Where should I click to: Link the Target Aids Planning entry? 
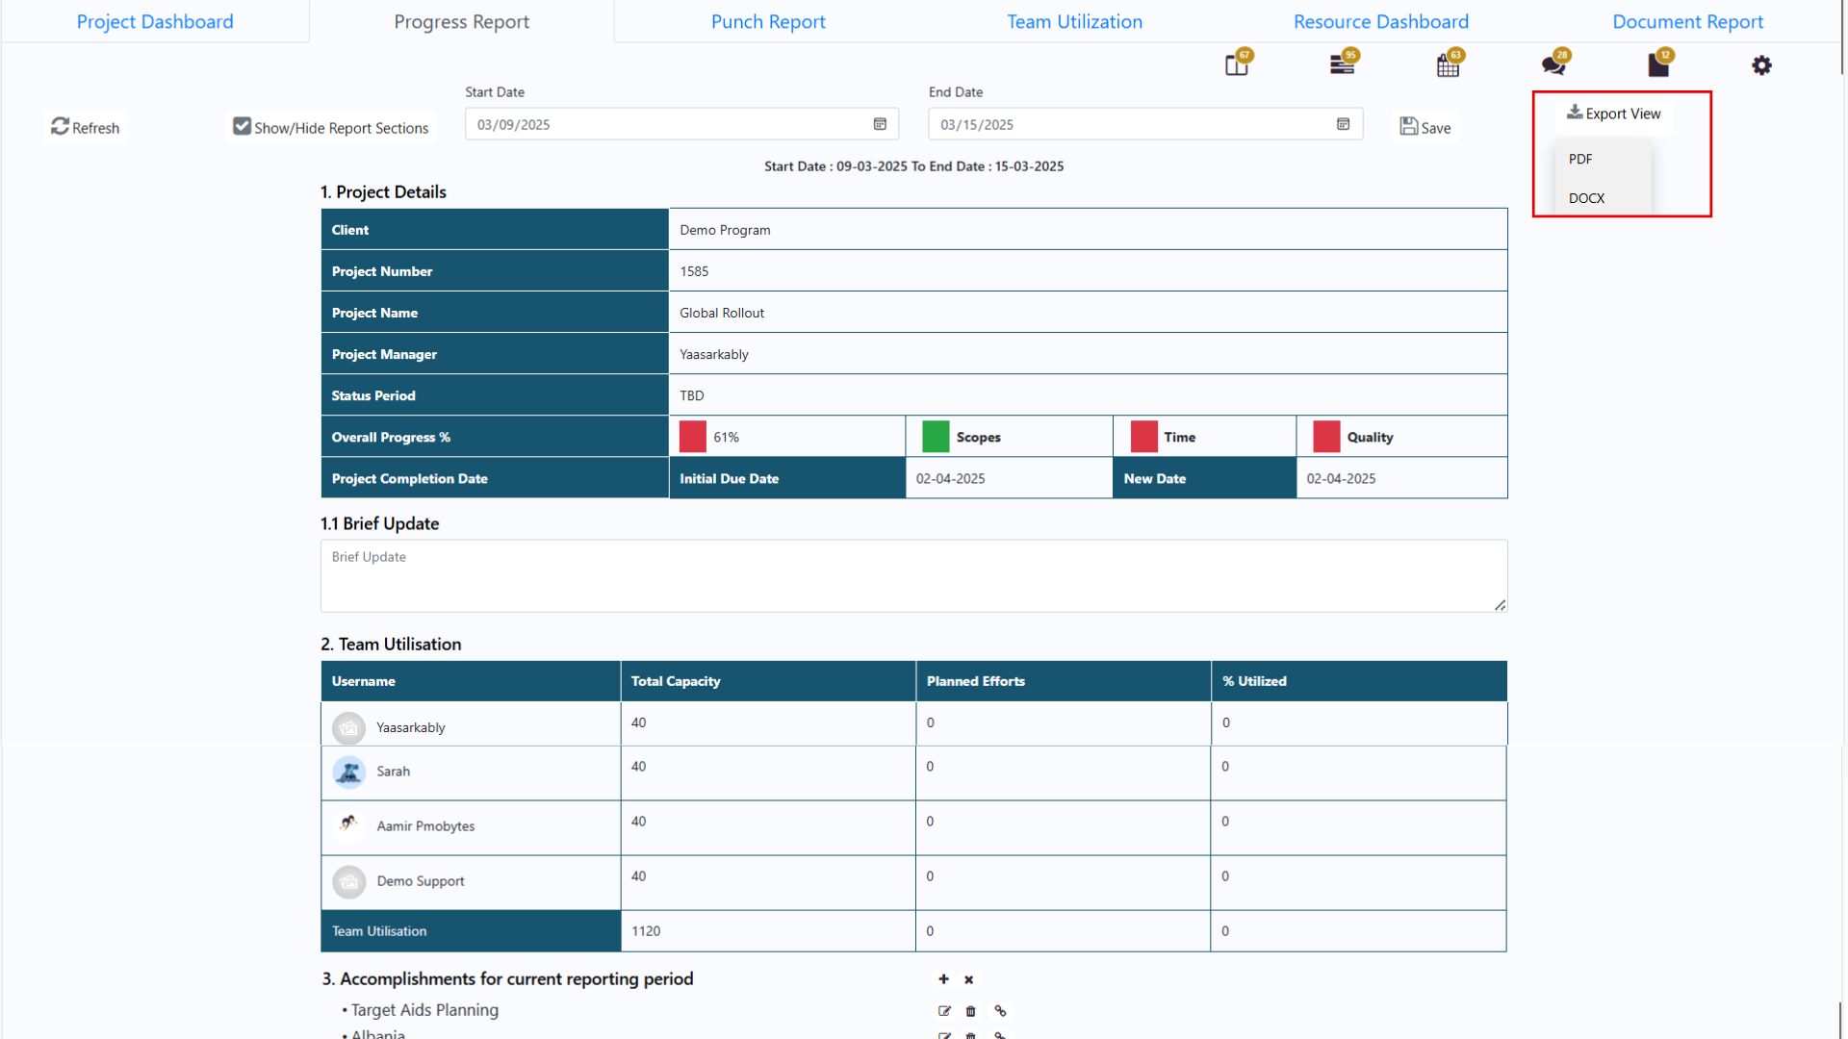1000,1011
